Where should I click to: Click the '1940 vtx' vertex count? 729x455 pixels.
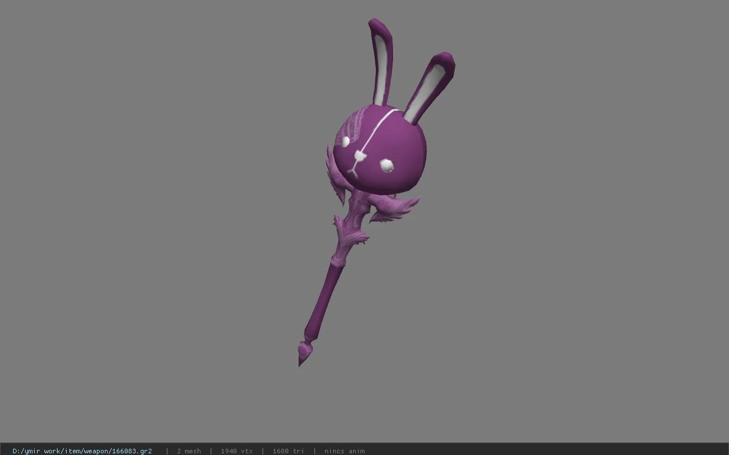[x=236, y=451]
